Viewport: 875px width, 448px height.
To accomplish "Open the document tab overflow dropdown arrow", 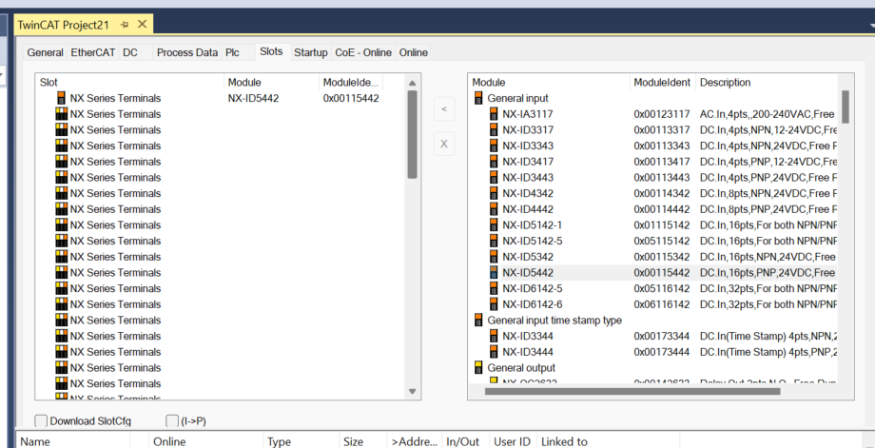I will (871, 26).
